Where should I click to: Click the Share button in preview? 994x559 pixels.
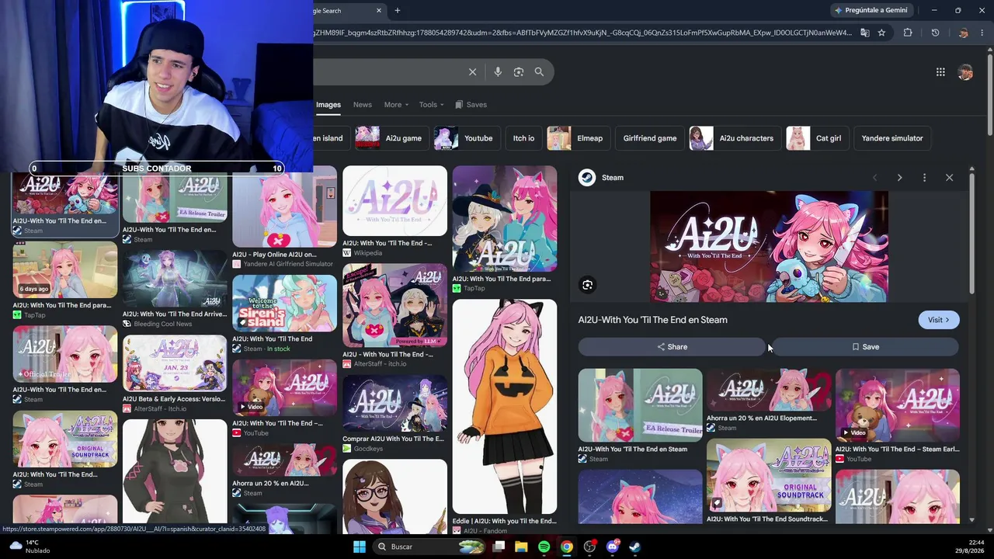[x=672, y=347]
